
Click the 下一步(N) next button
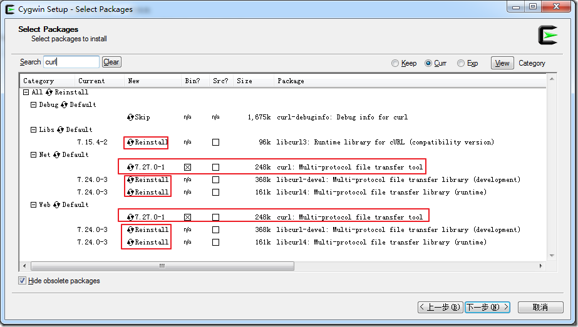pos(487,307)
